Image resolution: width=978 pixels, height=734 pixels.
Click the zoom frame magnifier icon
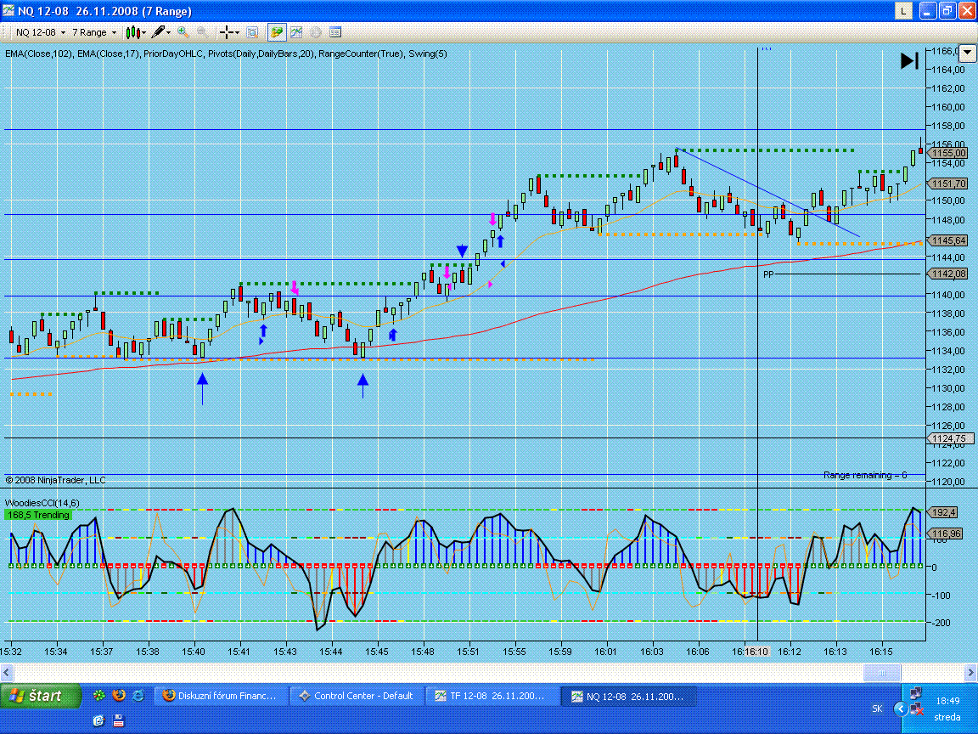click(252, 32)
